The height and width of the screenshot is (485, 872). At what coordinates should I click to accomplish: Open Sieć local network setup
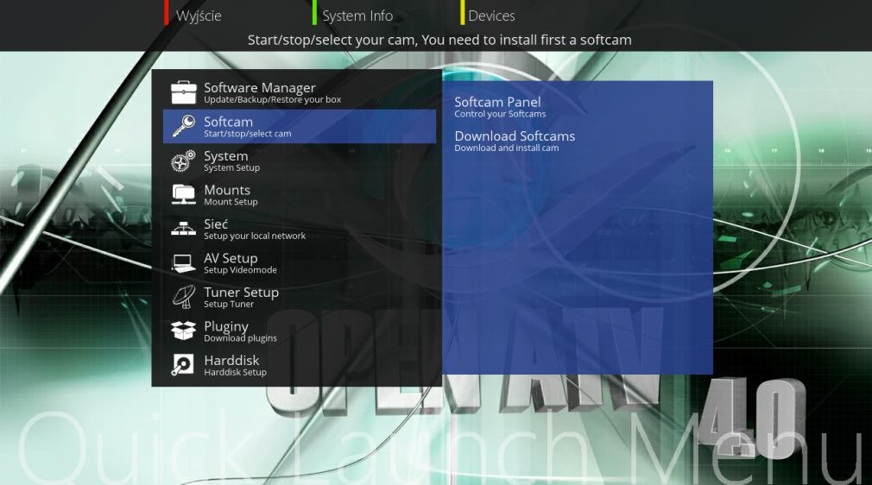300,229
